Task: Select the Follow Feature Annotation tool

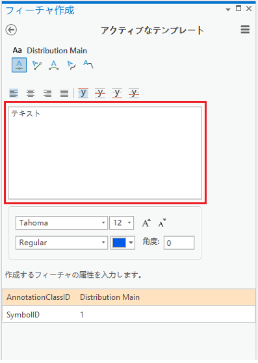Action: (x=71, y=65)
